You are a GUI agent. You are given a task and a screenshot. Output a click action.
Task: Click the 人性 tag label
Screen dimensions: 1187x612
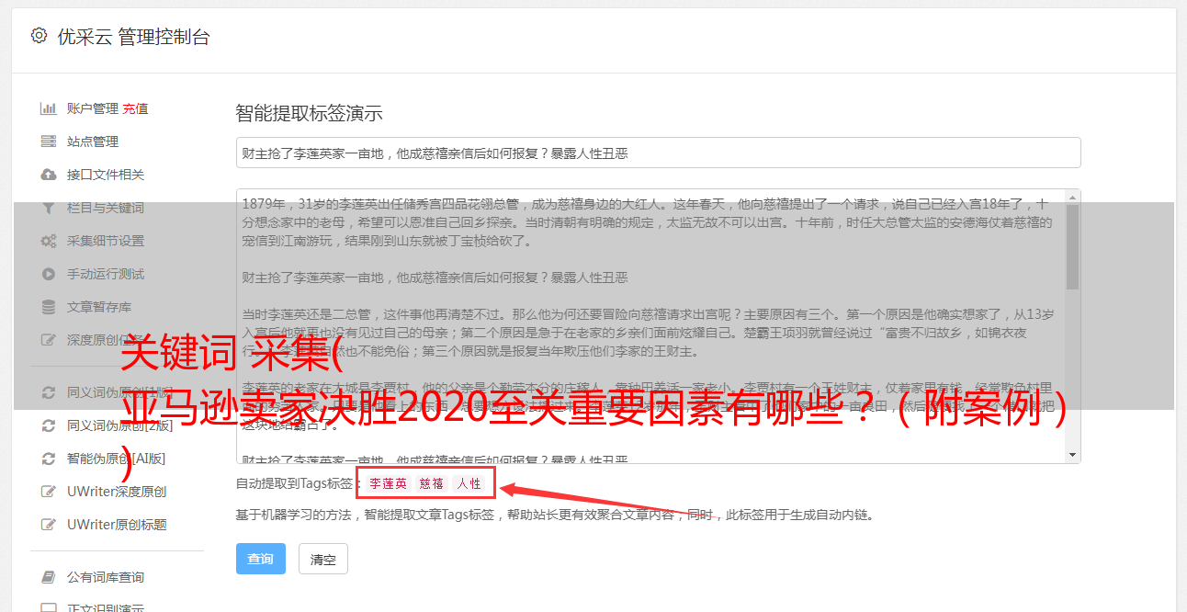pos(469,483)
